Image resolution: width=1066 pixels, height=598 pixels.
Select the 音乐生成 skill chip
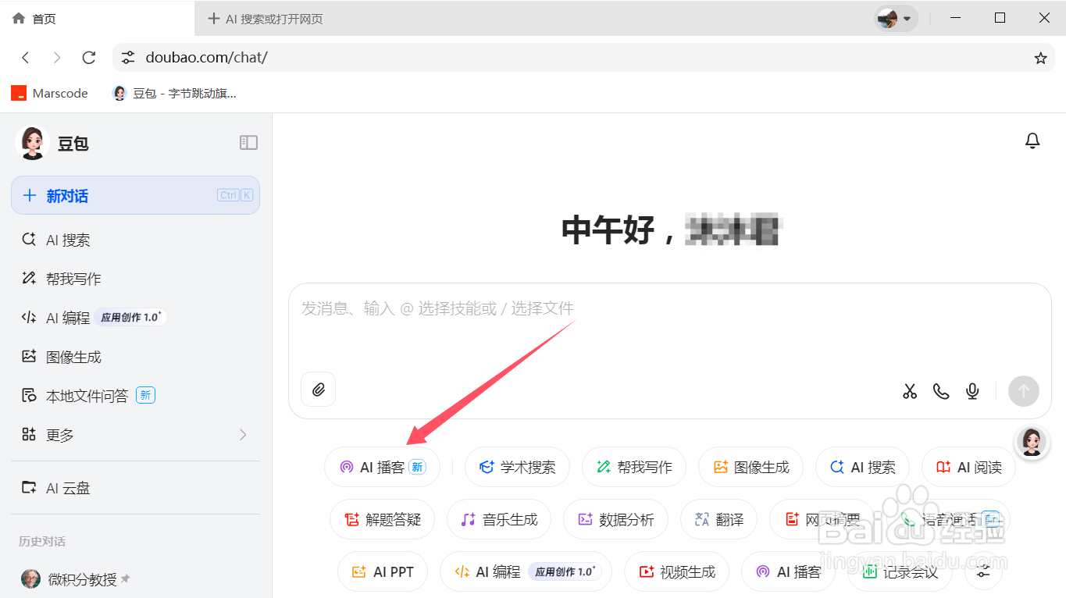[x=498, y=519]
